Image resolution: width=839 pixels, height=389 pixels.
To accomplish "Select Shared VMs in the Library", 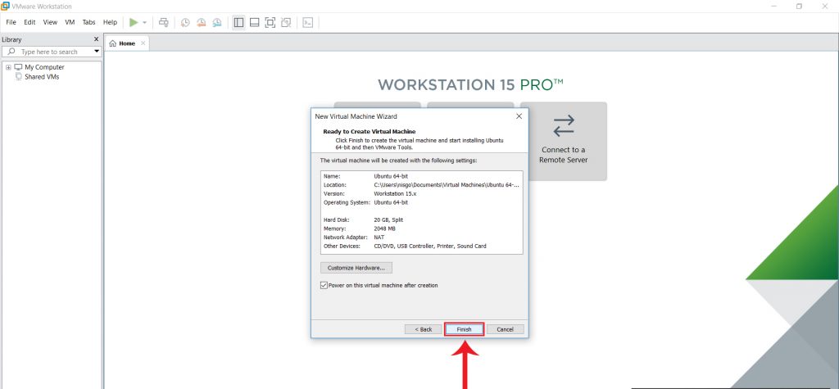I will pyautogui.click(x=42, y=77).
